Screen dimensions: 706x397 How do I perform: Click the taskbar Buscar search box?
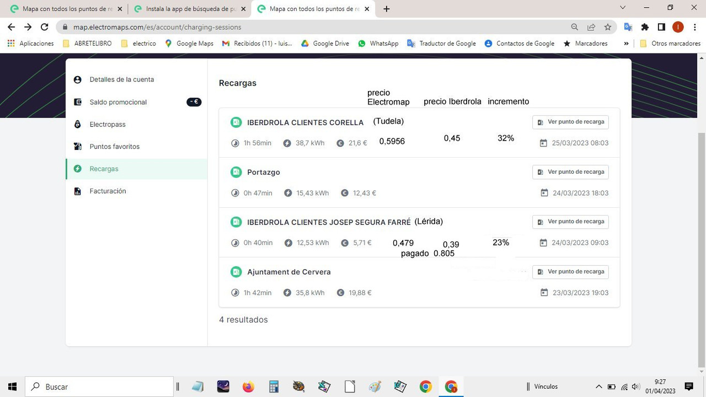coord(99,387)
